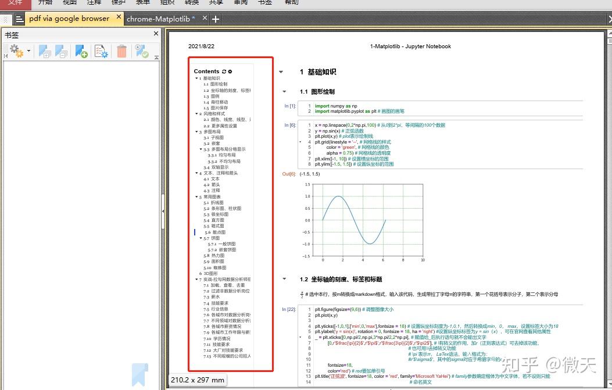
Task: Select the bookmark validation checkmark icon
Action: [141, 51]
